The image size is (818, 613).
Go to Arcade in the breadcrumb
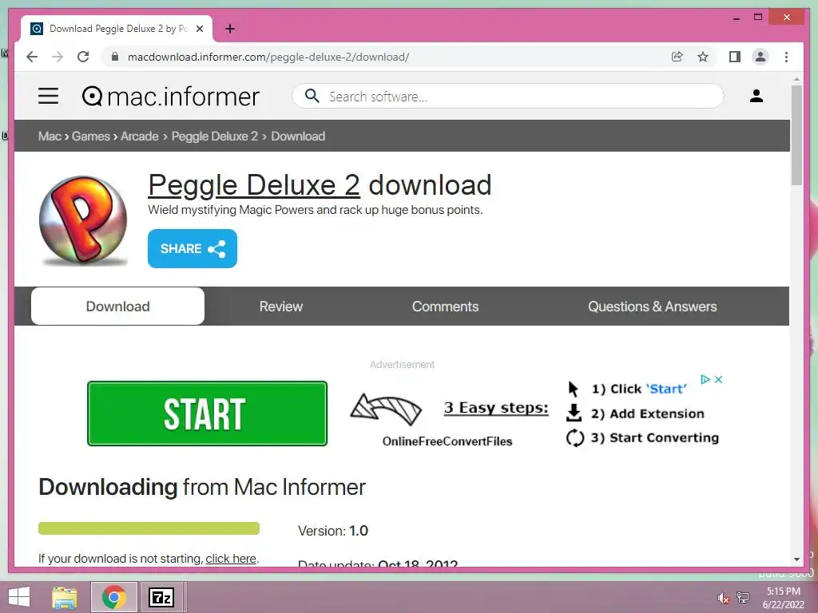click(x=139, y=136)
